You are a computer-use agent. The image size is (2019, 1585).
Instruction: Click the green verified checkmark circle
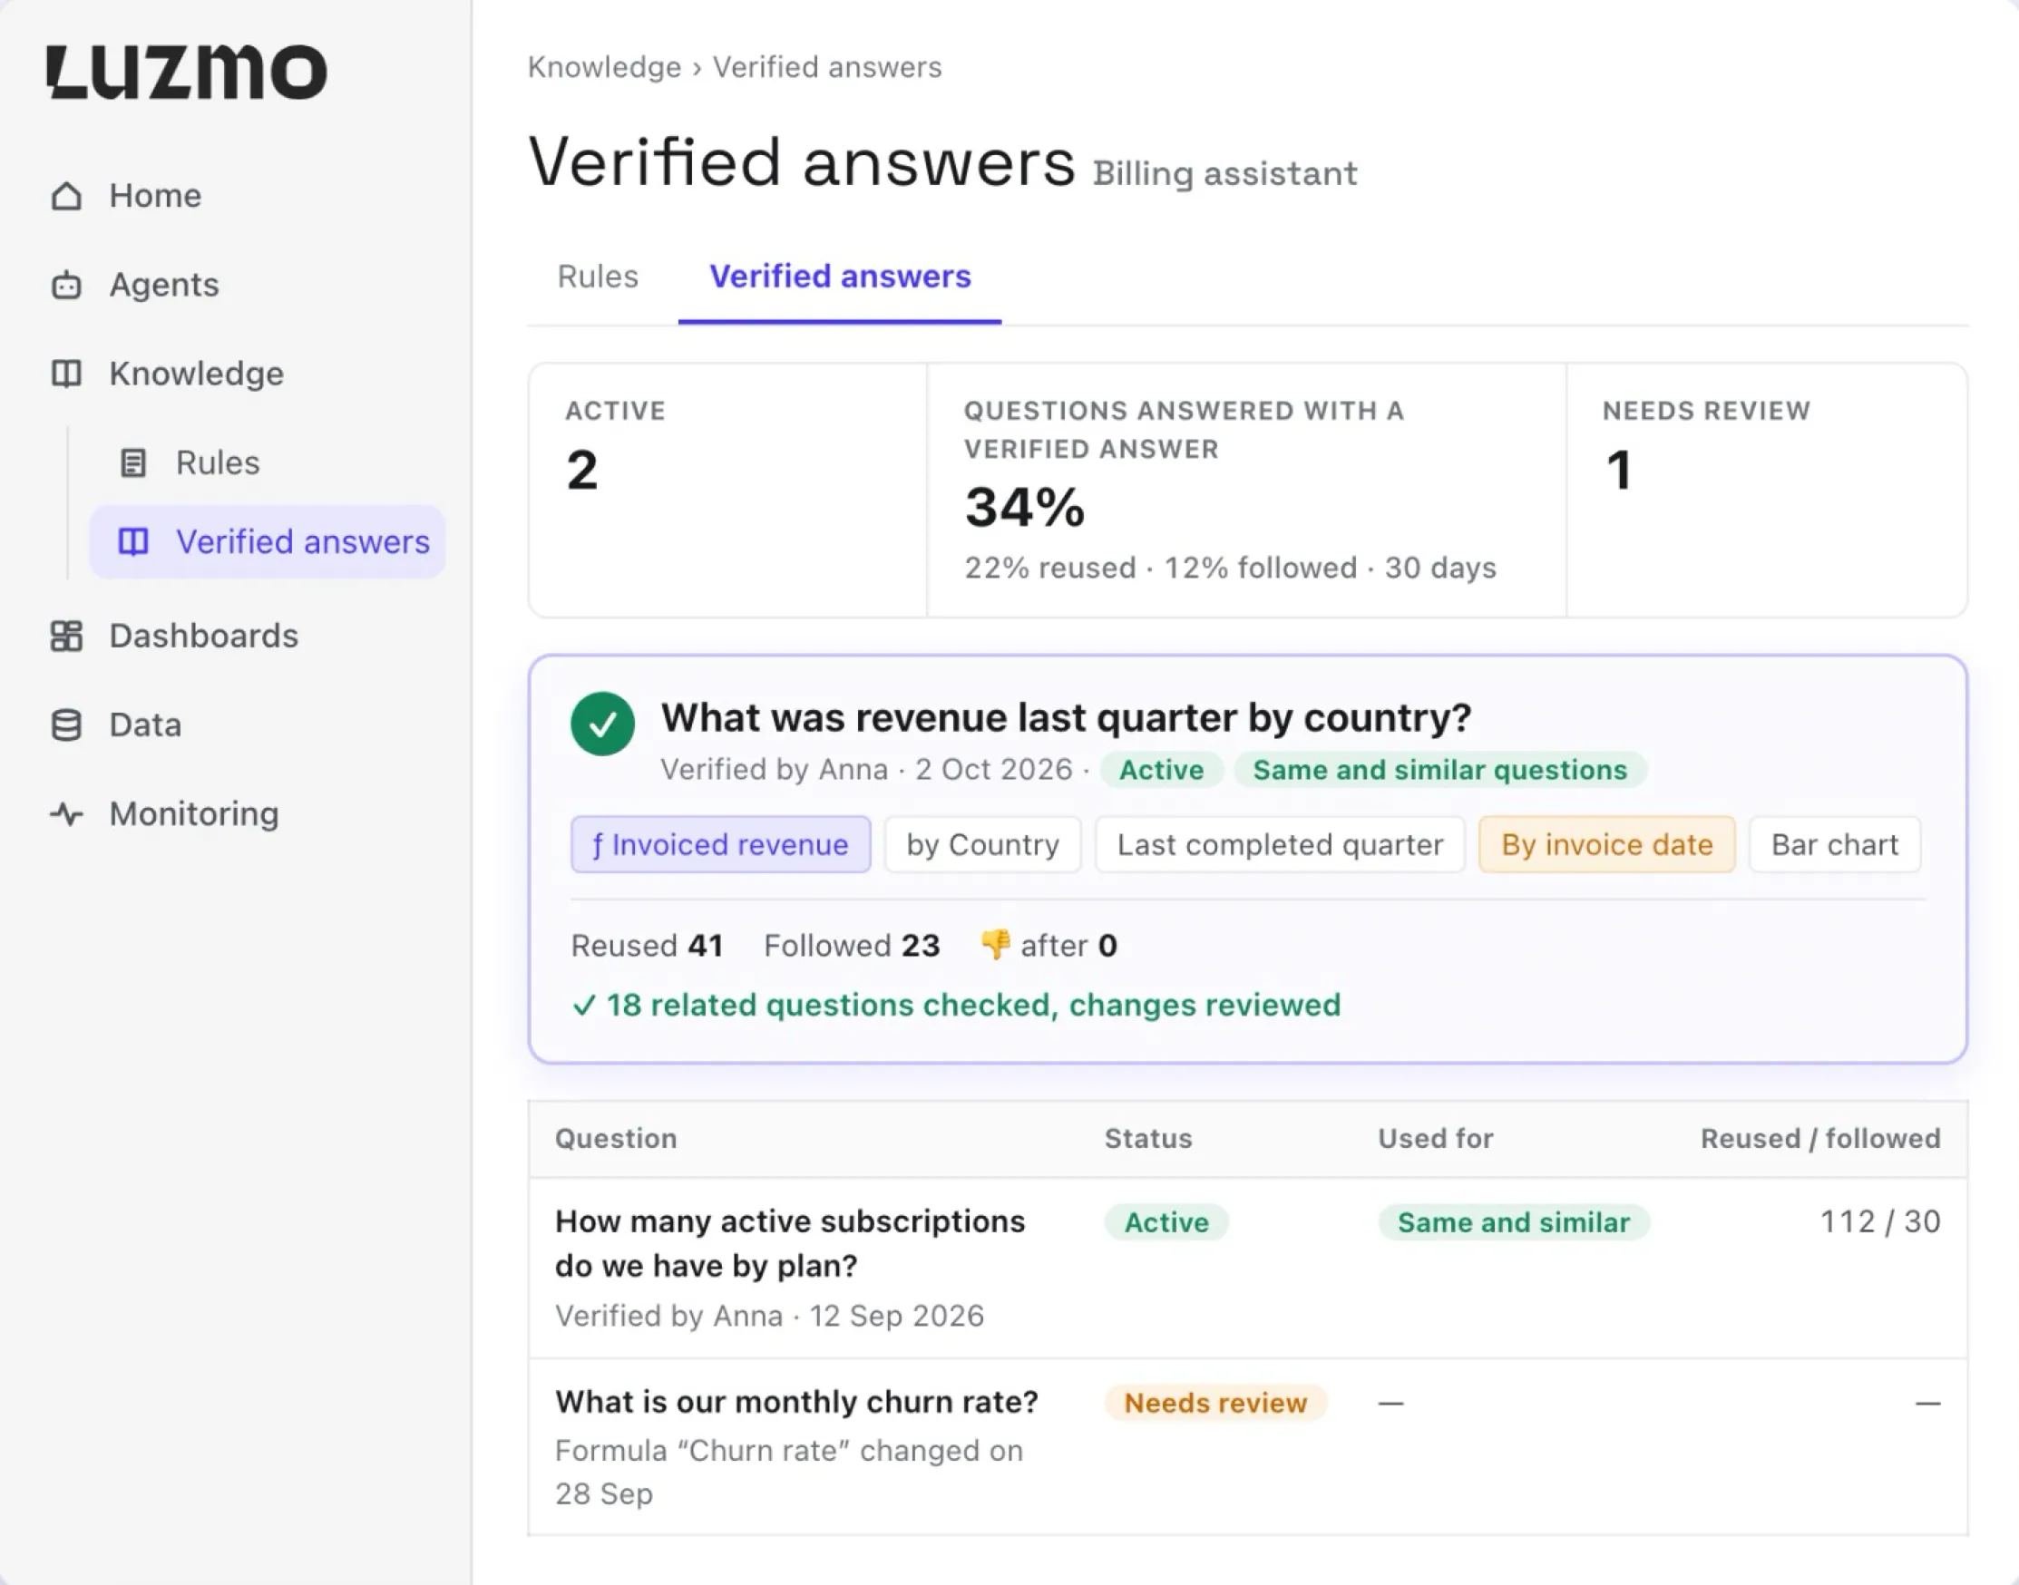602,724
